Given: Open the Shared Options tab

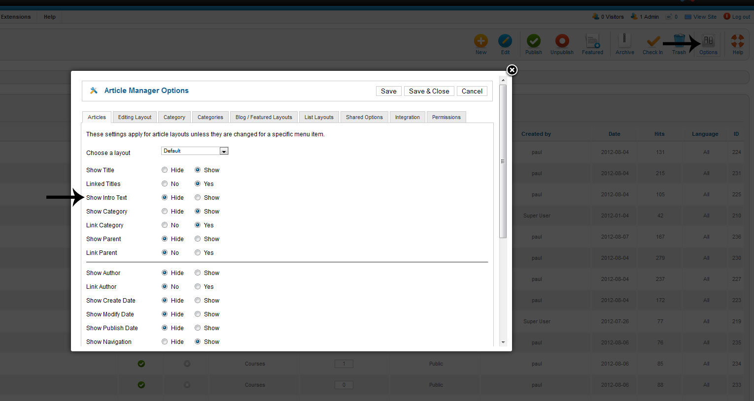Looking at the screenshot, I should tap(364, 117).
